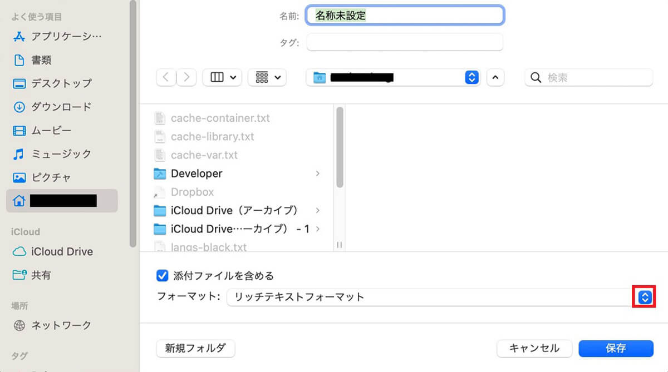
Task: Click the キャンセル button
Action: 534,349
